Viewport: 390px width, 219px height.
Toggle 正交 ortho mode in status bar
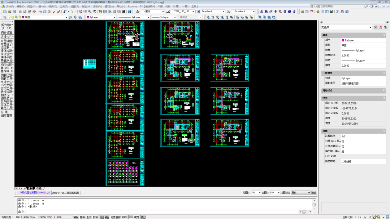(x=89, y=217)
